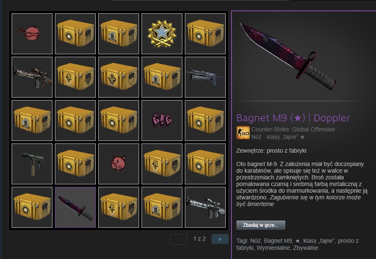Open the Bagnet M9 Doppler title link
The height and width of the screenshot is (259, 376).
293,118
